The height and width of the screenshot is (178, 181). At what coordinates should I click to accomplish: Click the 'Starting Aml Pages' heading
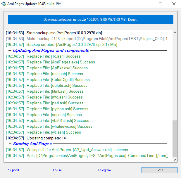32,144
